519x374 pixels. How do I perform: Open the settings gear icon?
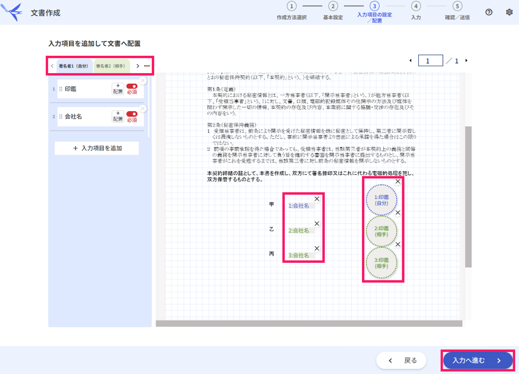click(x=509, y=12)
